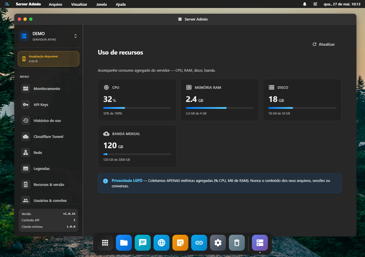Open the app grid launcher in the dock
The width and height of the screenshot is (365, 257).
(105, 243)
